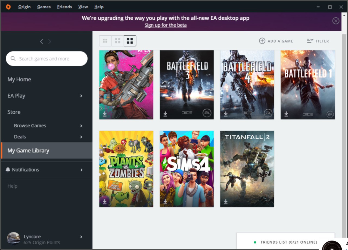Go forward with the right arrow
Viewport: 348px width, 250px height.
pos(49,41)
